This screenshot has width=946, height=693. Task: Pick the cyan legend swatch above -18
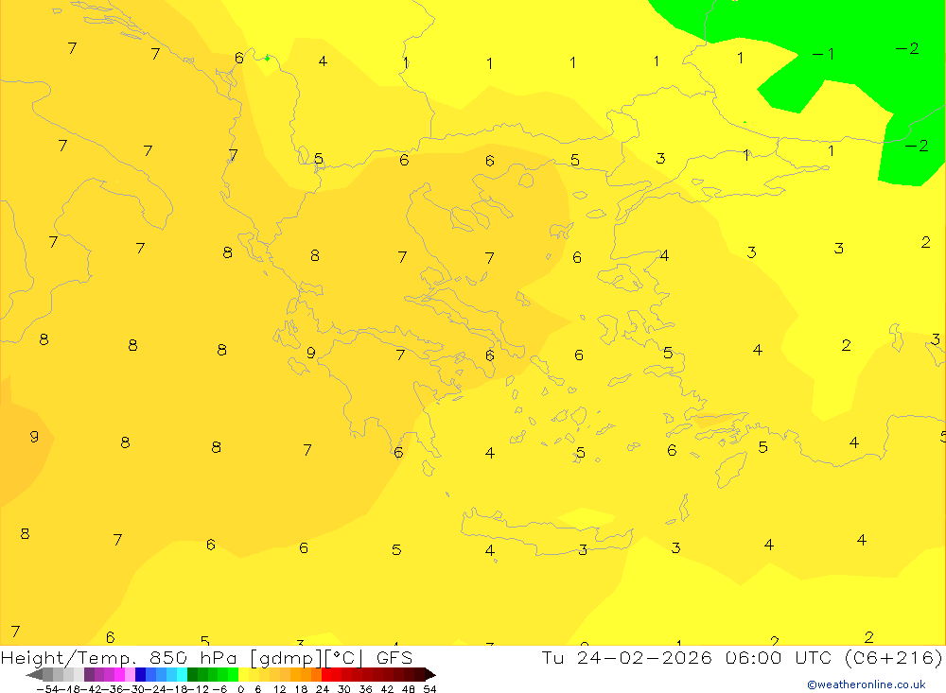(x=182, y=674)
